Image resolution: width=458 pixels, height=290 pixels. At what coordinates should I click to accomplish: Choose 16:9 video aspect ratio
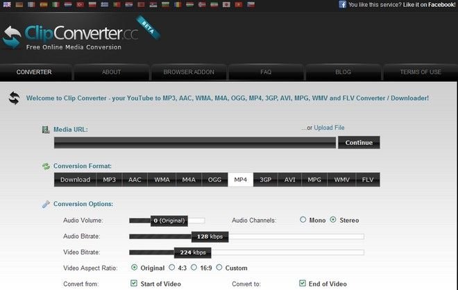coord(194,267)
